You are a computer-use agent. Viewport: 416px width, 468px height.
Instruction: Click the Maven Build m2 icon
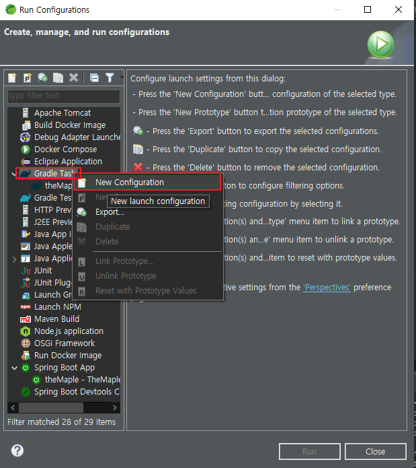26,319
